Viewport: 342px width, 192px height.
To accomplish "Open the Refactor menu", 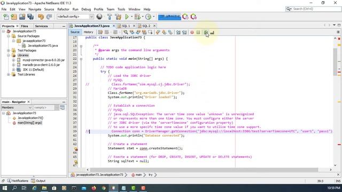I will point(63,10).
